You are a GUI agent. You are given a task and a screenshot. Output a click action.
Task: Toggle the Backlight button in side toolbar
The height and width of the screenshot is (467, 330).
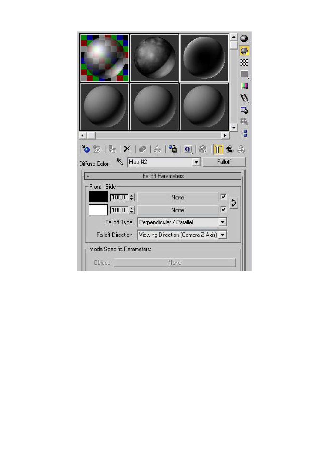(x=244, y=51)
